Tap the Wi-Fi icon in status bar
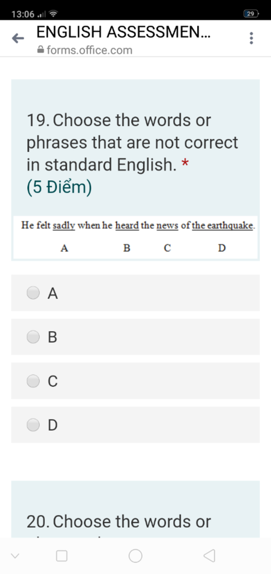The image size is (271, 574). (53, 13)
